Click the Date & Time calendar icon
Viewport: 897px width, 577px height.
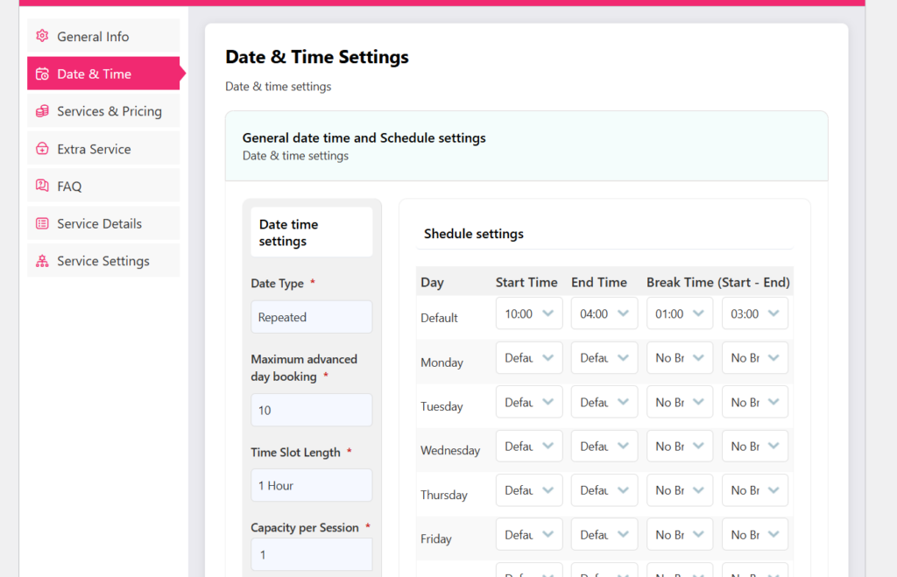coord(42,74)
